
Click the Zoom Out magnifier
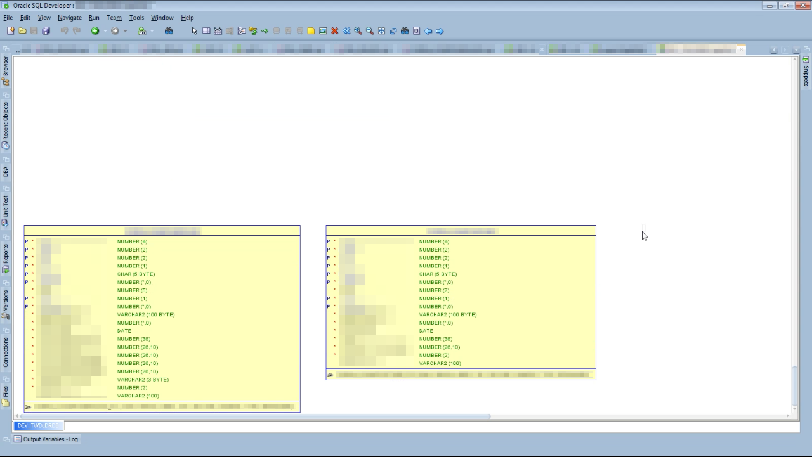370,30
